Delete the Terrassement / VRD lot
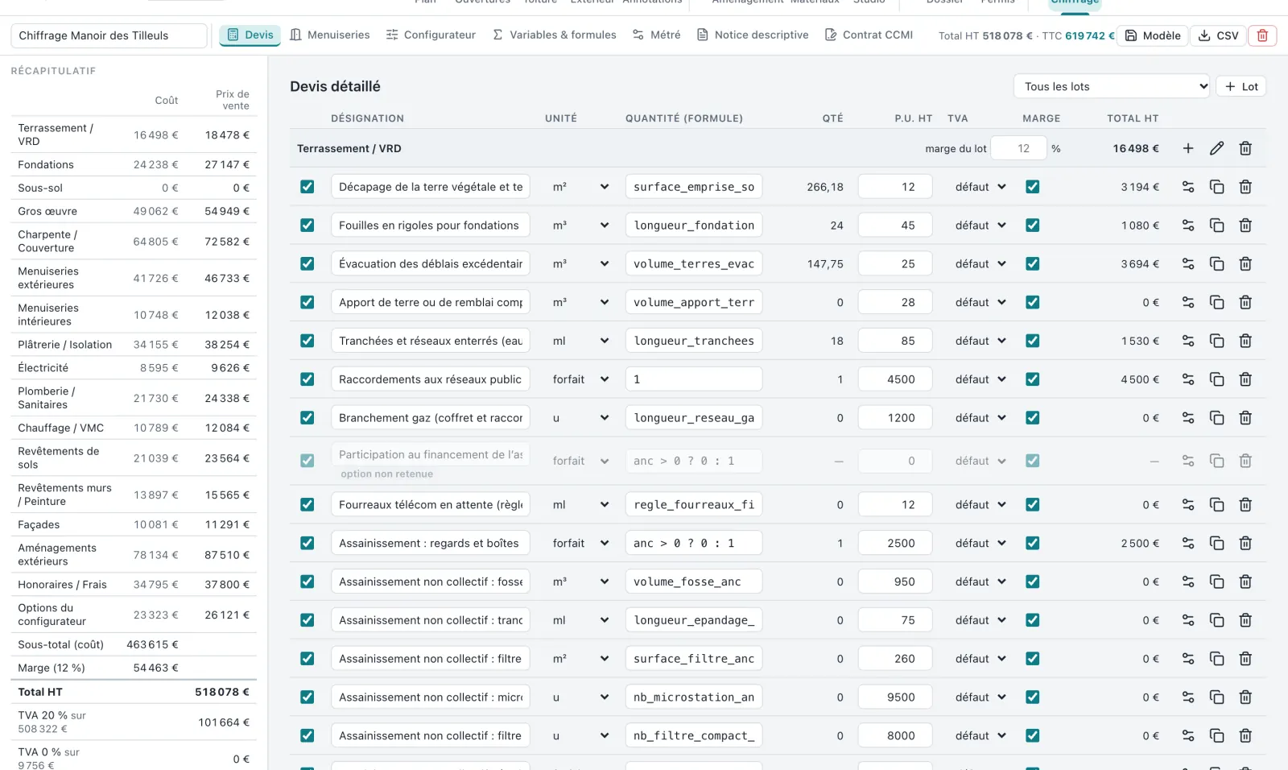 click(1245, 148)
